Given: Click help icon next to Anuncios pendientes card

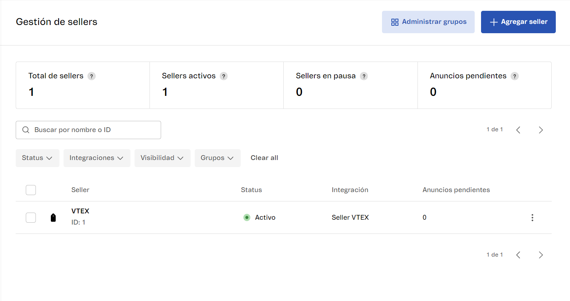Looking at the screenshot, I should click(515, 76).
